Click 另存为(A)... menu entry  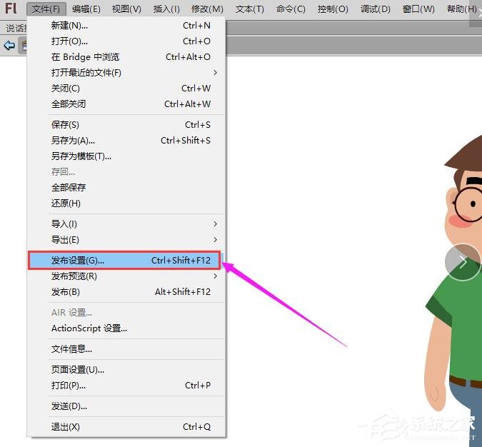tap(73, 141)
